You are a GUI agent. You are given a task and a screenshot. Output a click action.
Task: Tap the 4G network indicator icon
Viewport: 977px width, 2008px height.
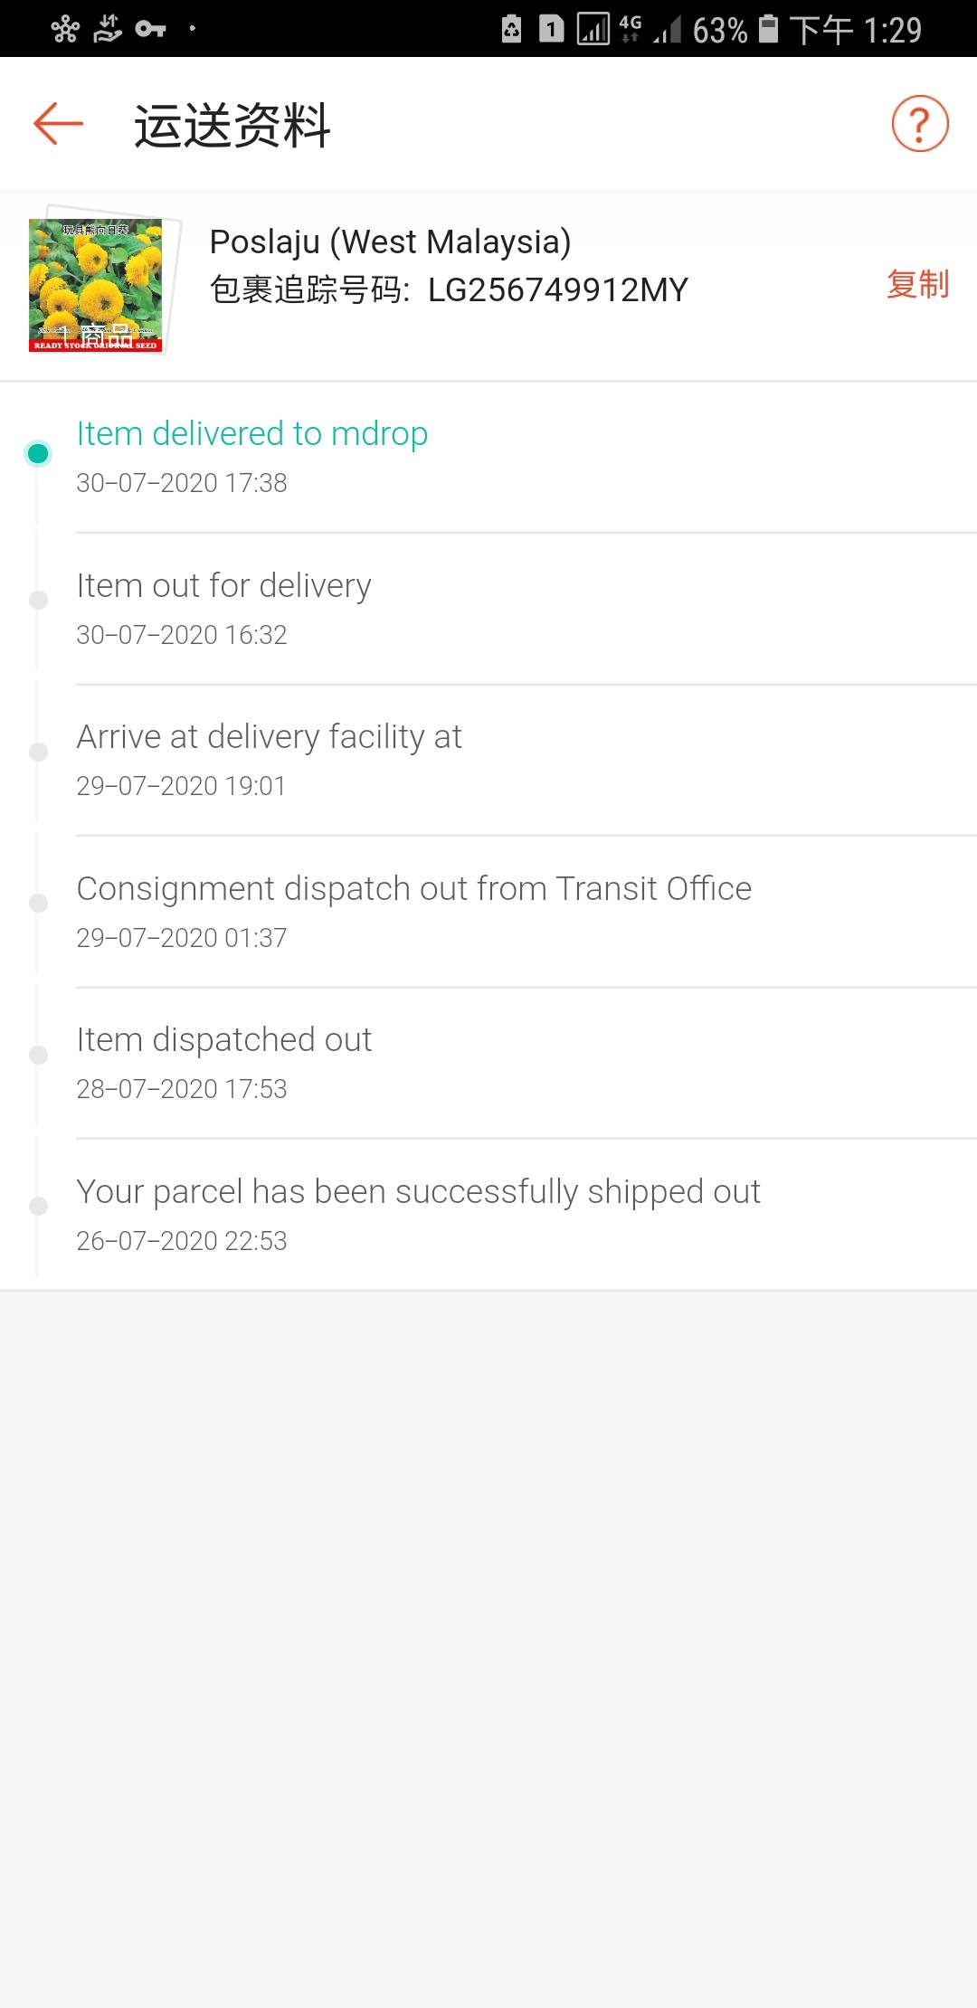point(630,29)
